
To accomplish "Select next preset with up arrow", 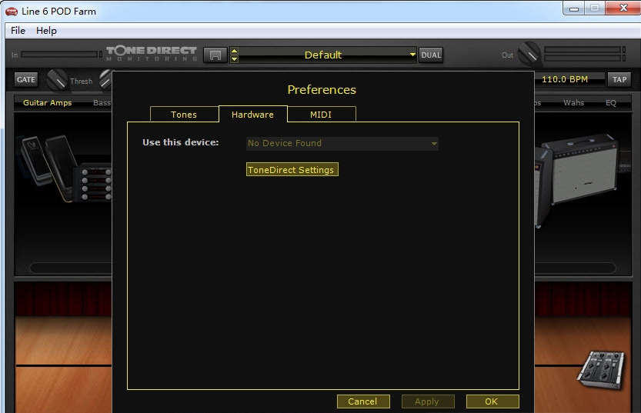I will click(x=234, y=51).
